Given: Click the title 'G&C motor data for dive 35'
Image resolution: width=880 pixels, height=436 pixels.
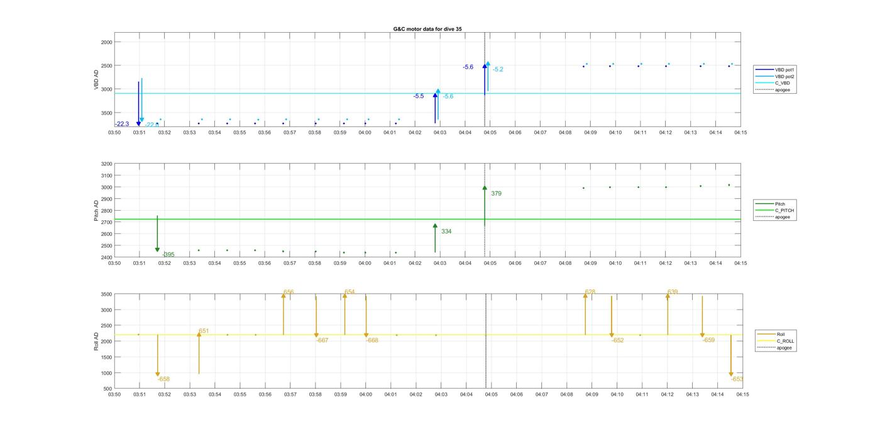Looking at the screenshot, I should coord(427,29).
